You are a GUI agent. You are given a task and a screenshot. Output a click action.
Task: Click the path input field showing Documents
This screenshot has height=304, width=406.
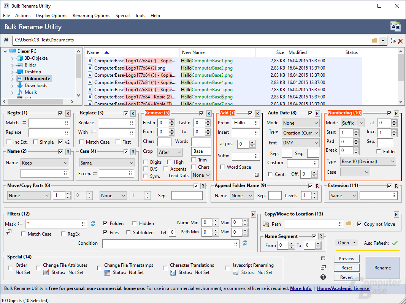(x=152, y=40)
